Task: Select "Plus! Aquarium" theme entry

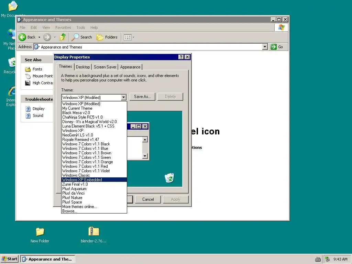Action: click(x=94, y=189)
